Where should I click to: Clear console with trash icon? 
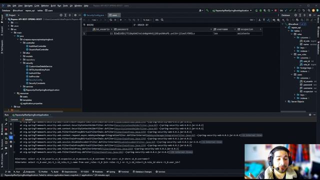(11, 146)
